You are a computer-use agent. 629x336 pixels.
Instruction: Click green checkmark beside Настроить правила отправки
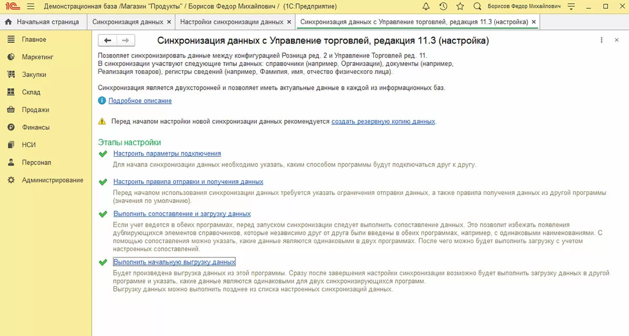point(102,182)
